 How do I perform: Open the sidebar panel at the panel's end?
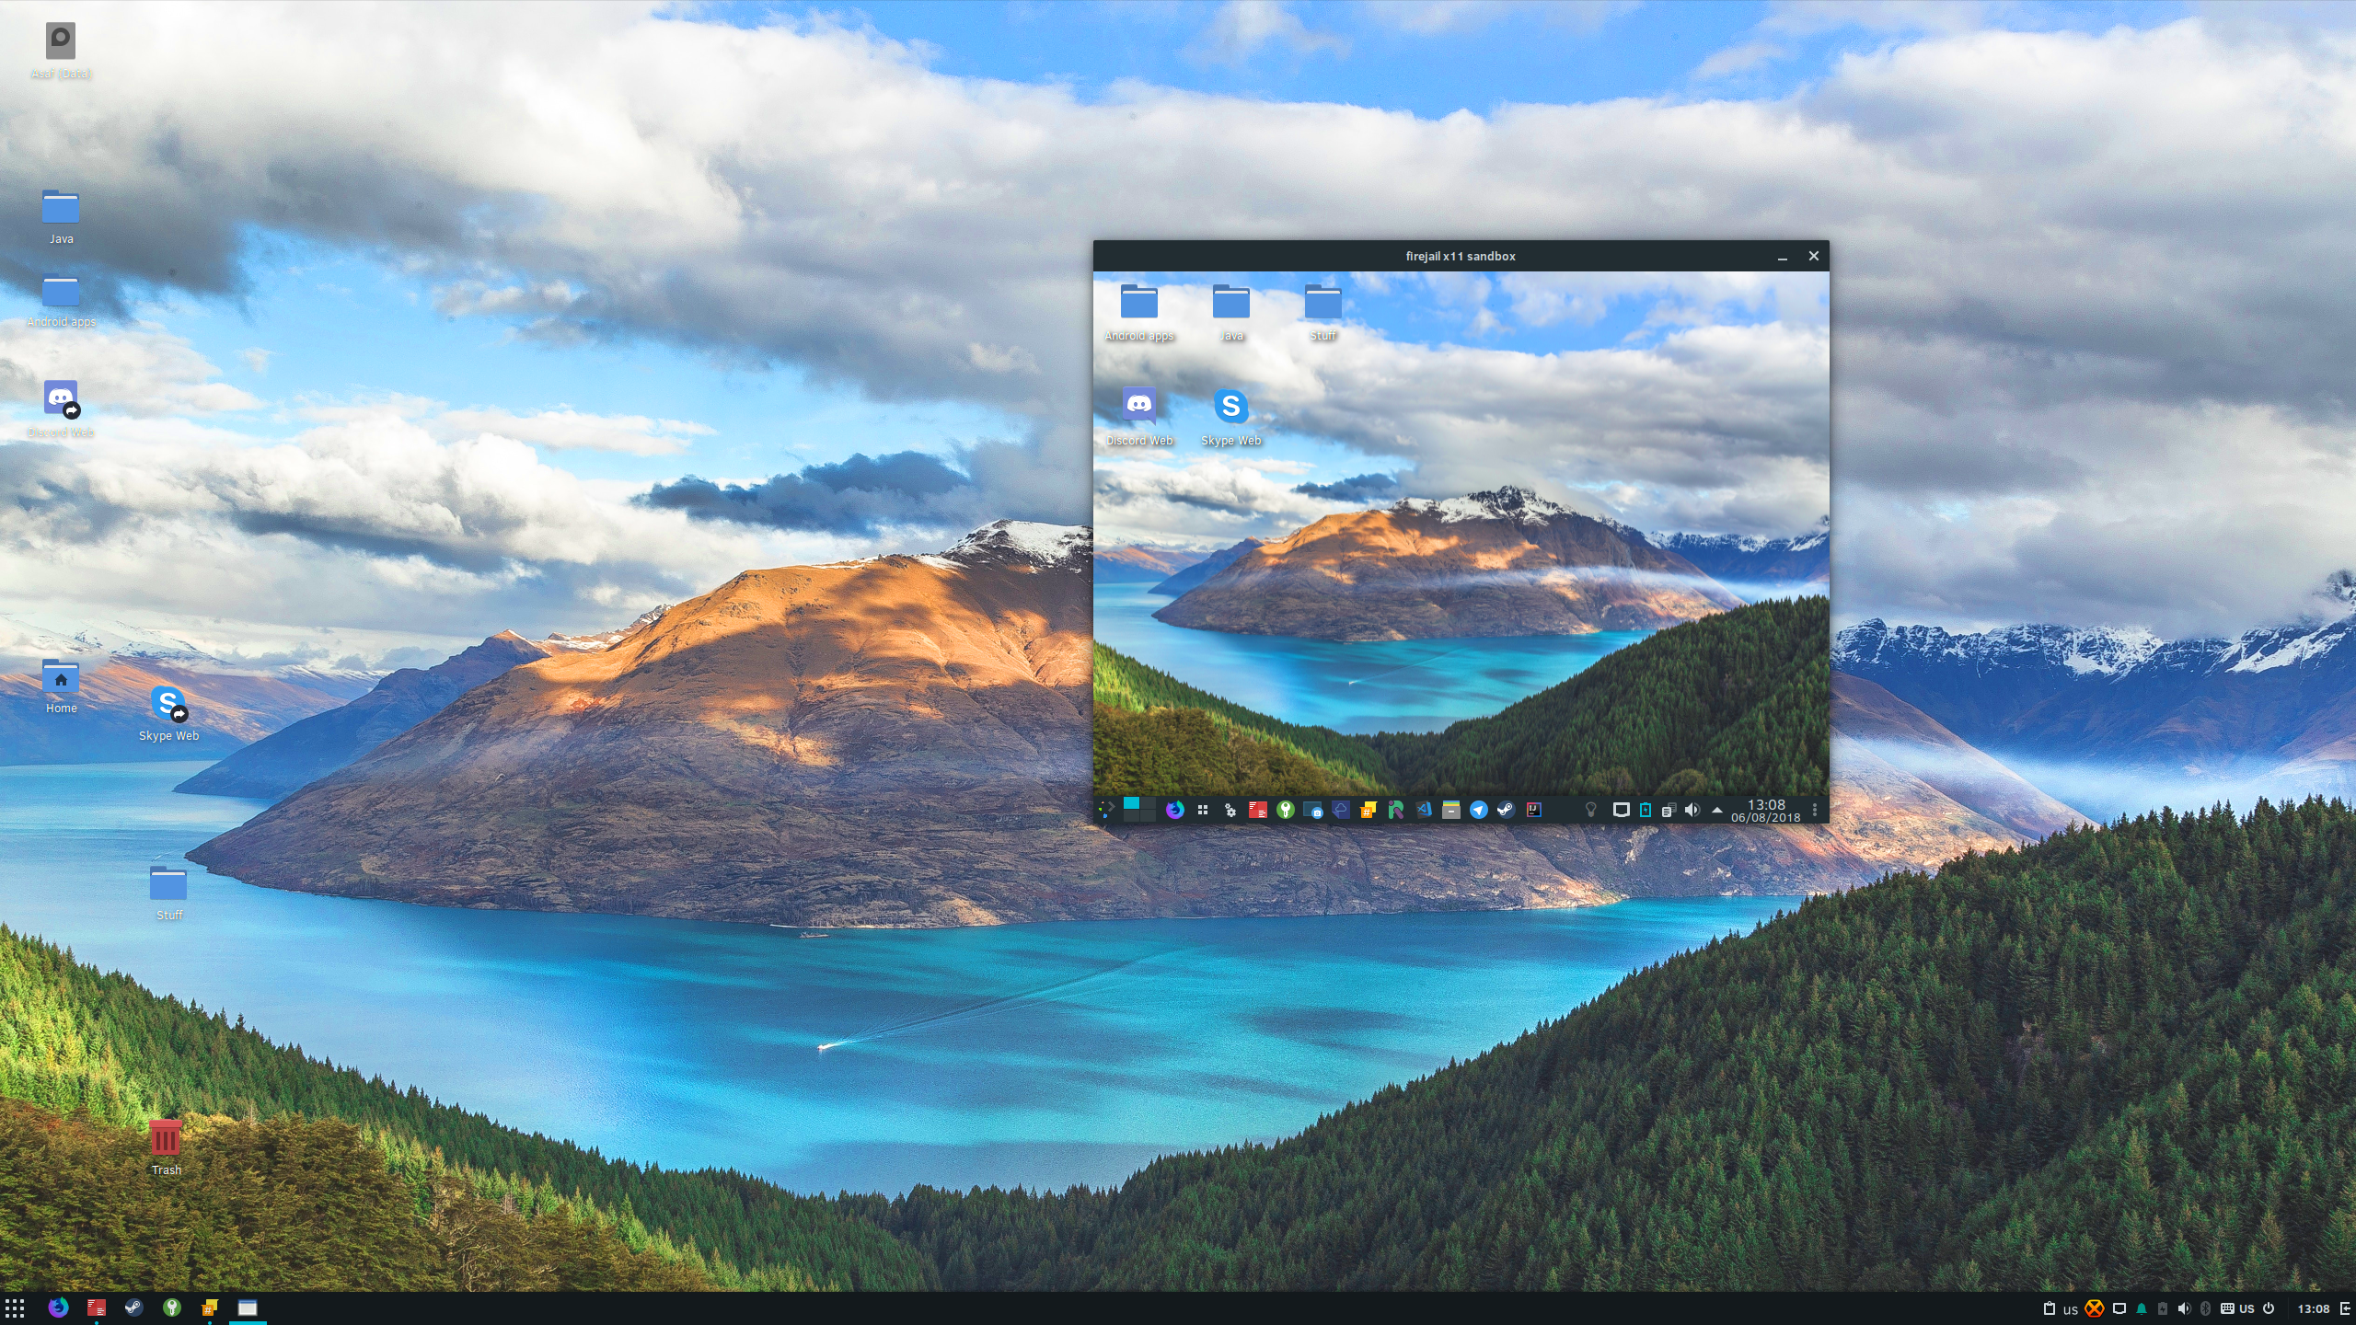click(x=2346, y=1308)
